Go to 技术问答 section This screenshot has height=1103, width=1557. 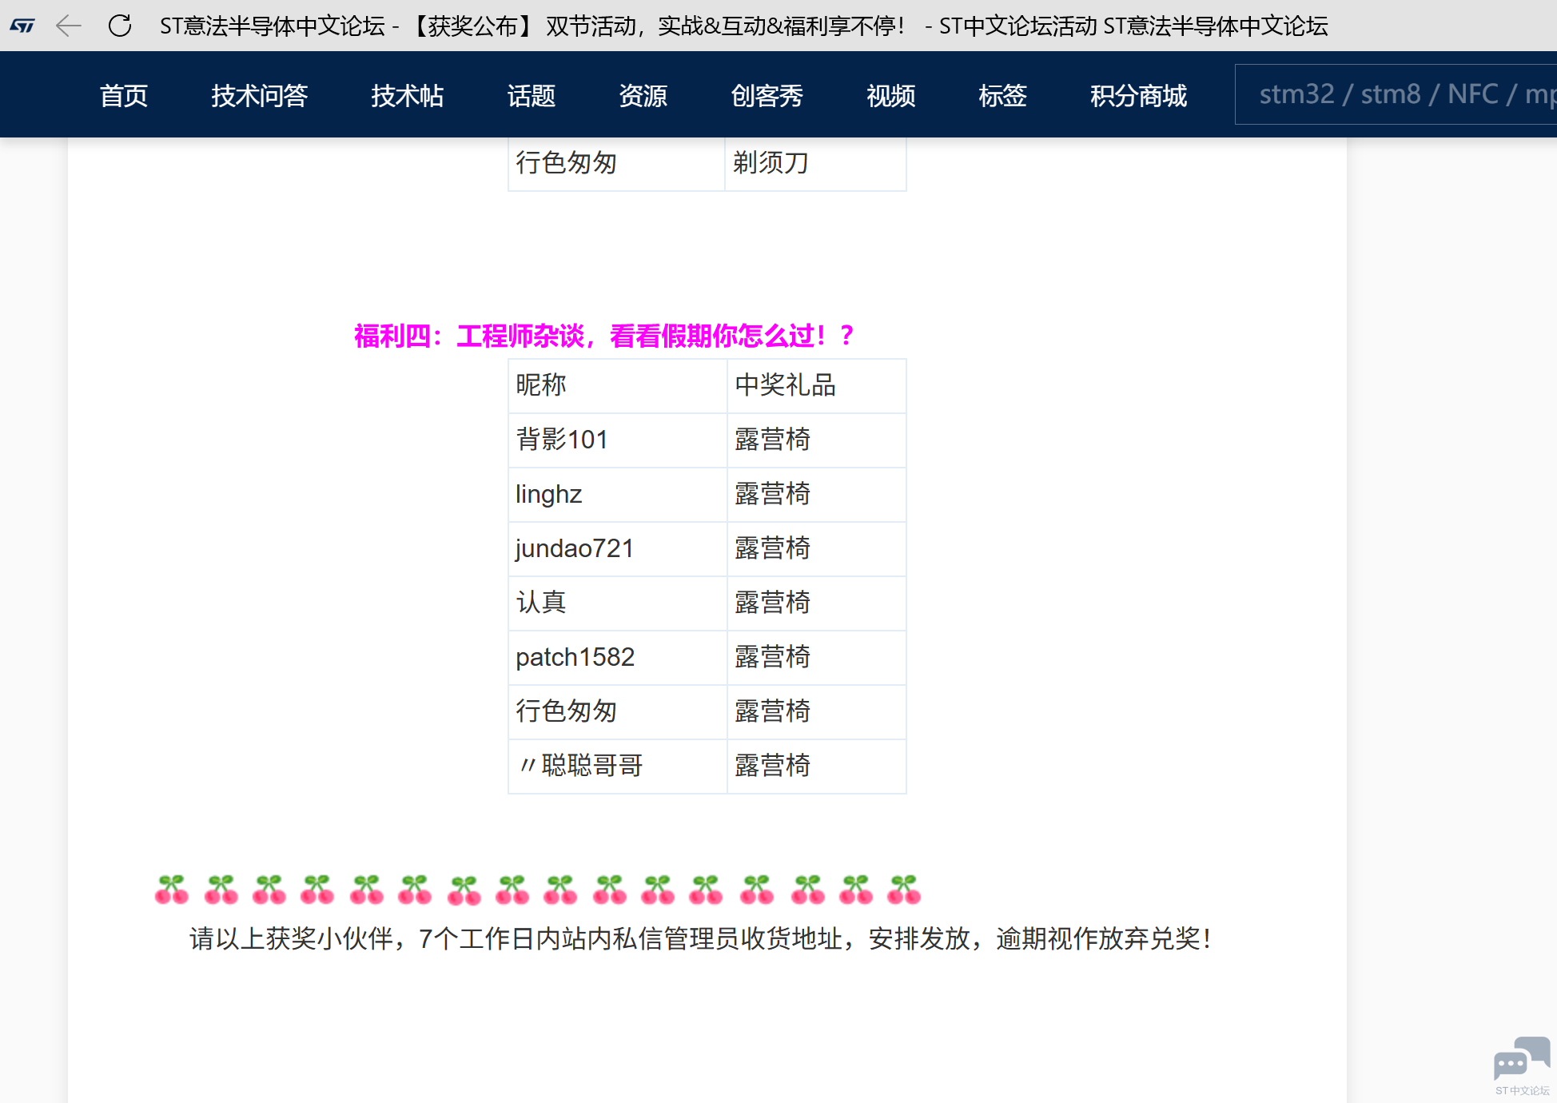[260, 95]
